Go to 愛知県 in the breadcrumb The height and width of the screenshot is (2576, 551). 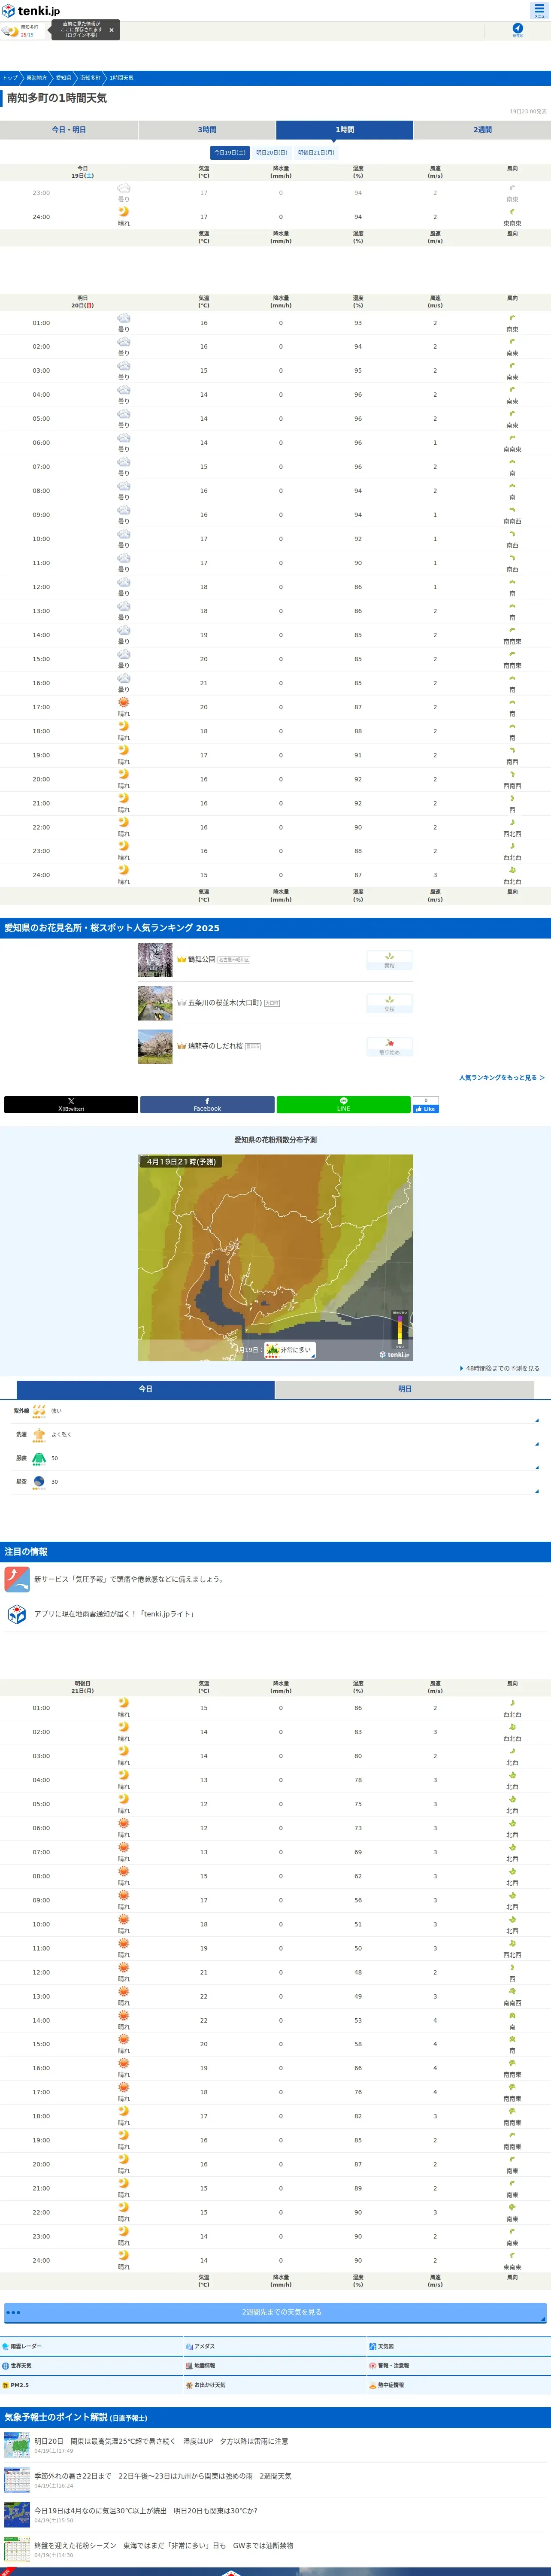[x=63, y=78]
